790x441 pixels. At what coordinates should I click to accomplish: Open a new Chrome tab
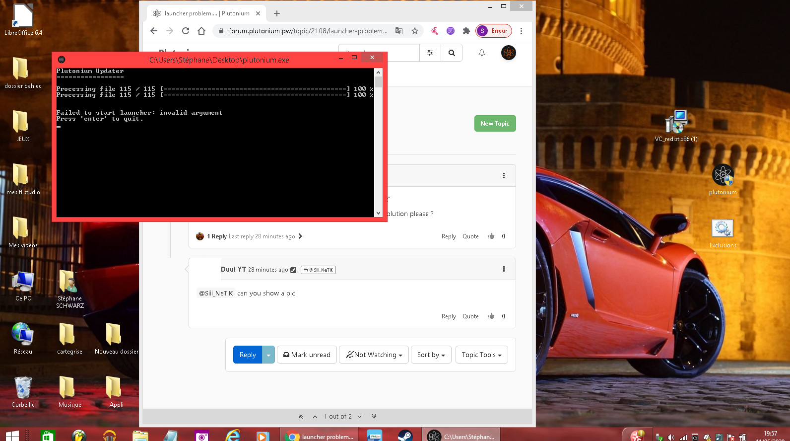point(277,13)
